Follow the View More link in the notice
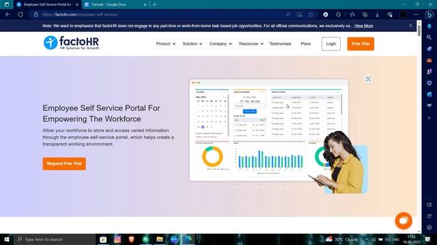Screen dimensions: 437x245 point(364,26)
